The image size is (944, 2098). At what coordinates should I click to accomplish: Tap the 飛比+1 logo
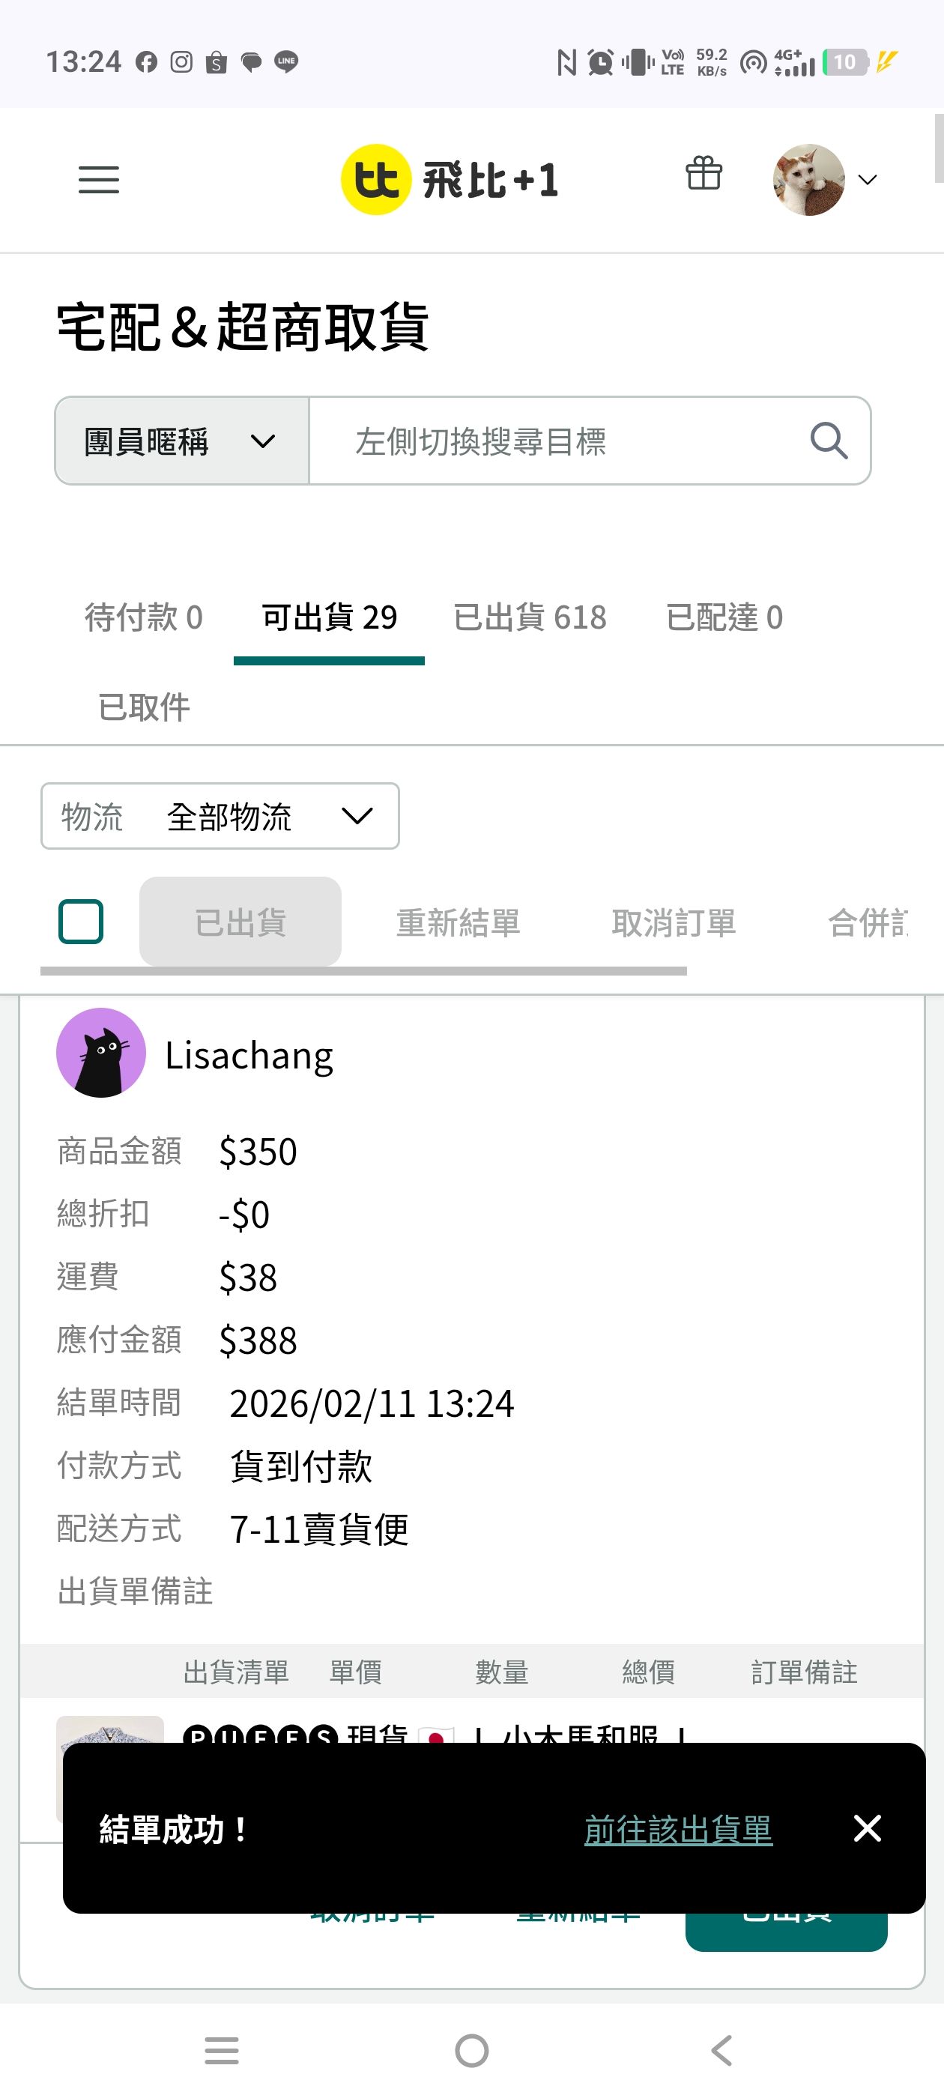click(450, 180)
